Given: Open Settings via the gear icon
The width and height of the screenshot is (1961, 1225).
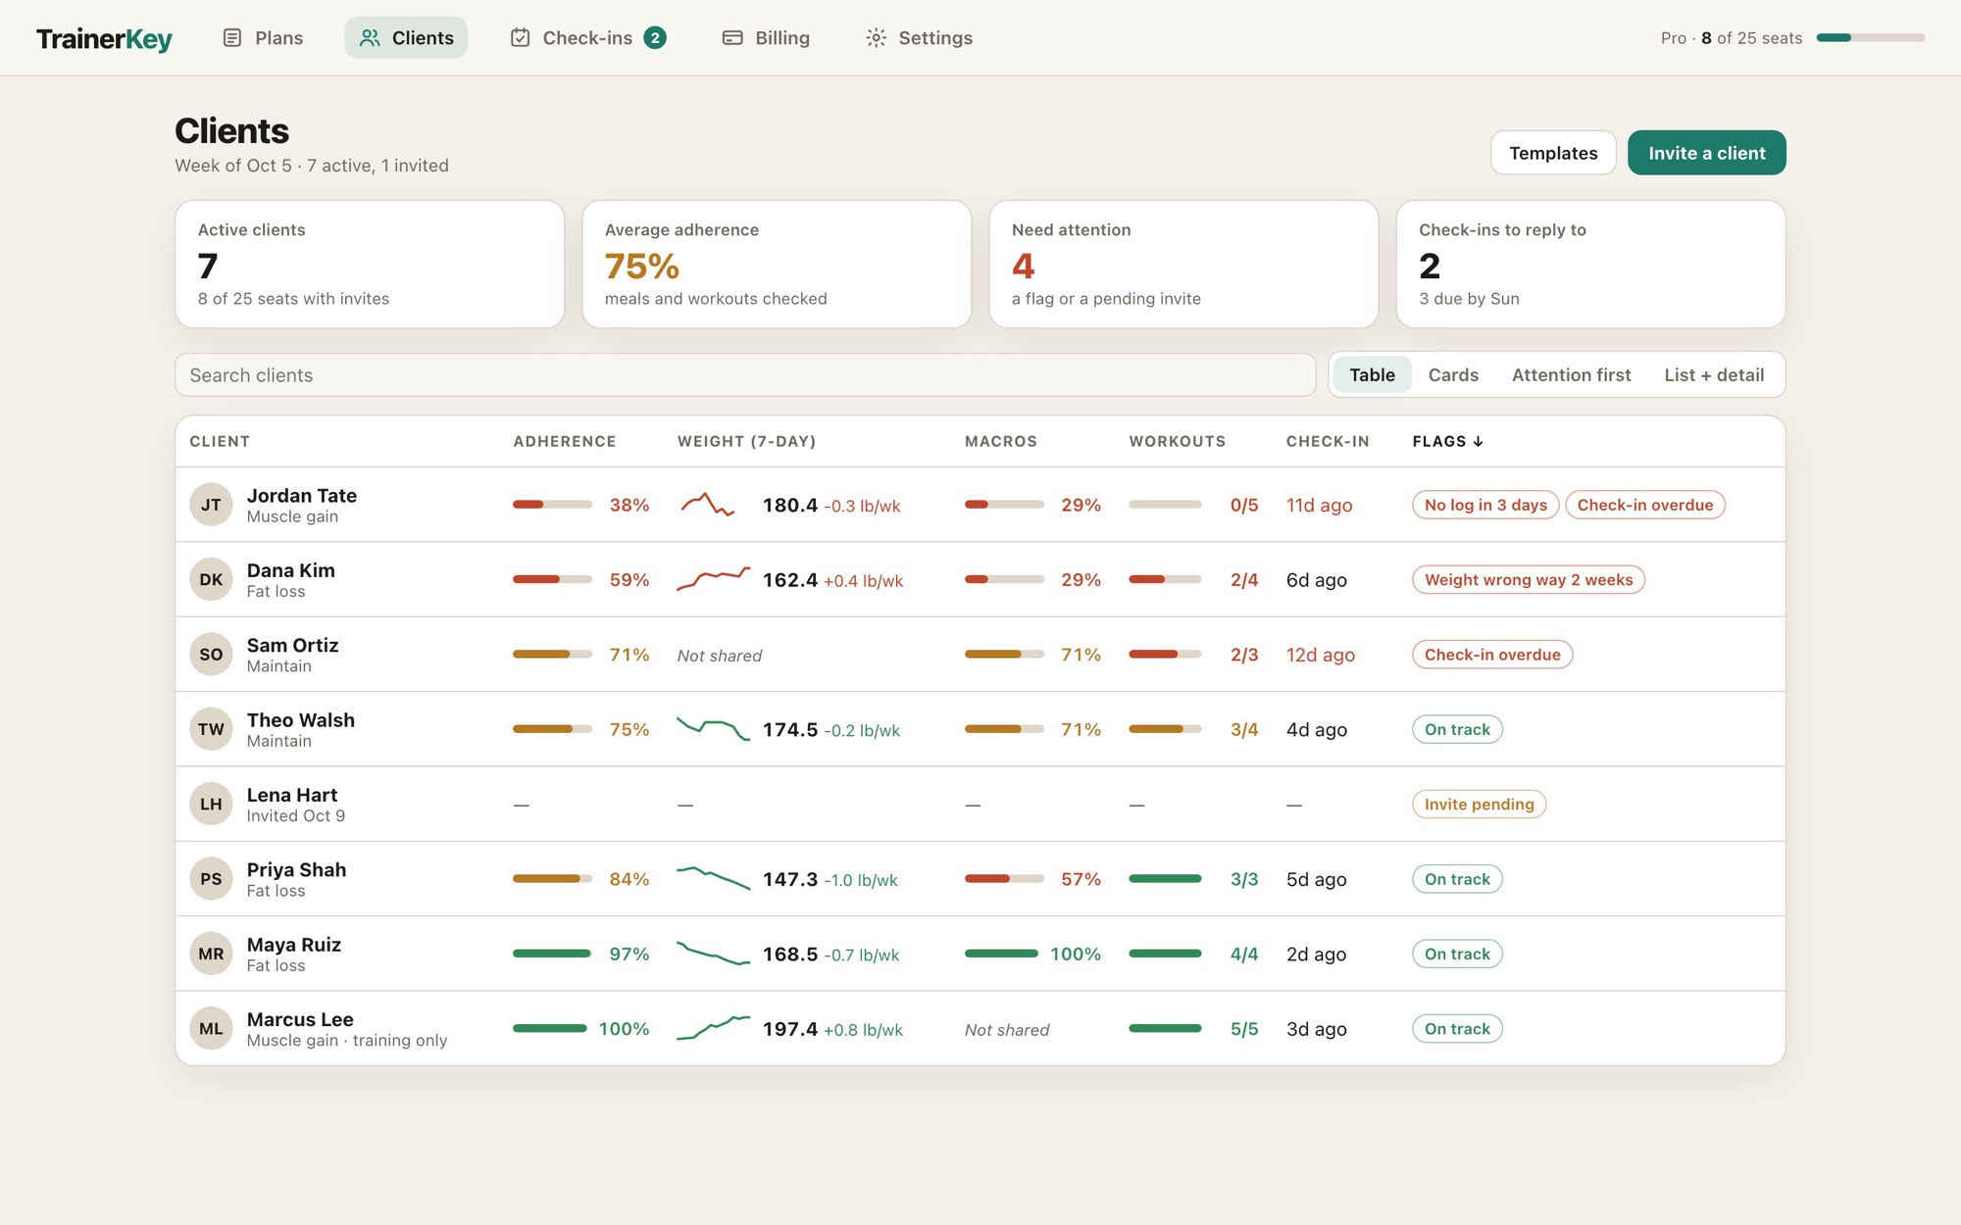Looking at the screenshot, I should [x=876, y=38].
